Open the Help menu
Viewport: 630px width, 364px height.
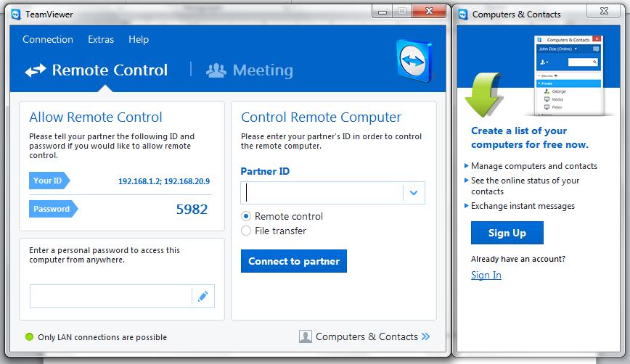[x=139, y=39]
